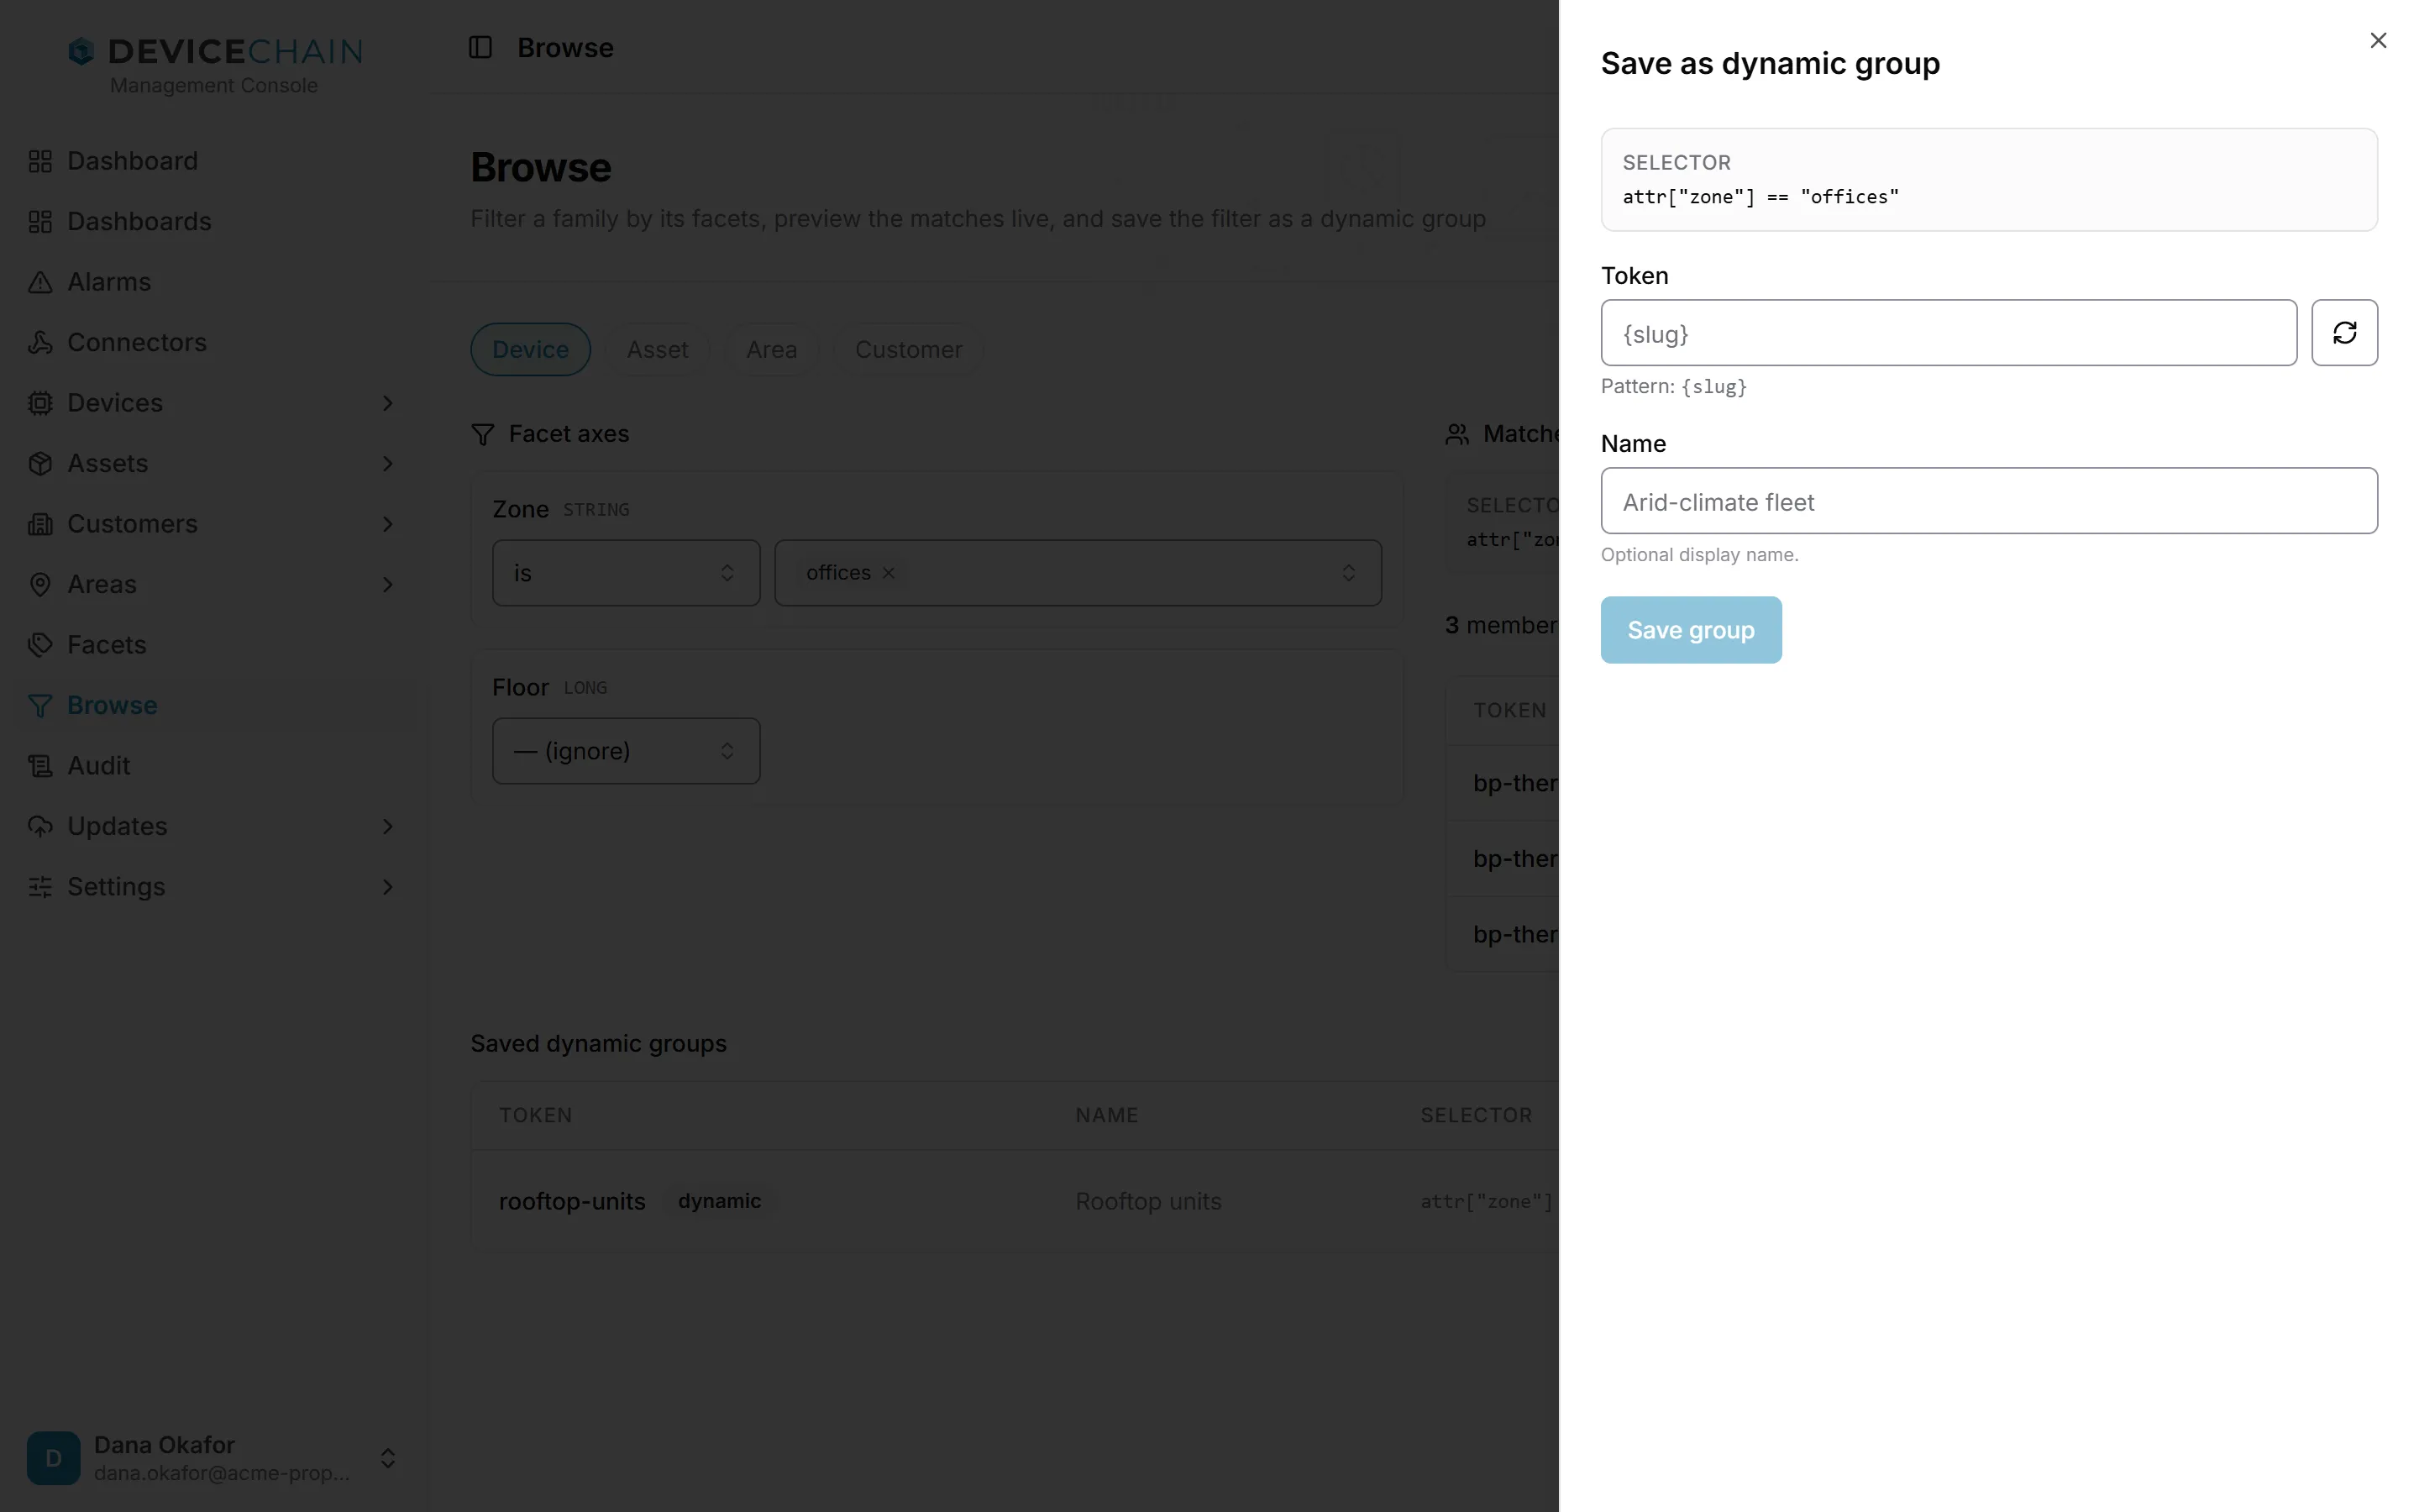
Task: Select Browse in the sidebar
Action: coord(218,705)
